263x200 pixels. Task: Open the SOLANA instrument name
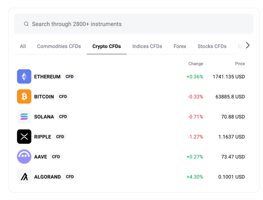[x=44, y=117]
